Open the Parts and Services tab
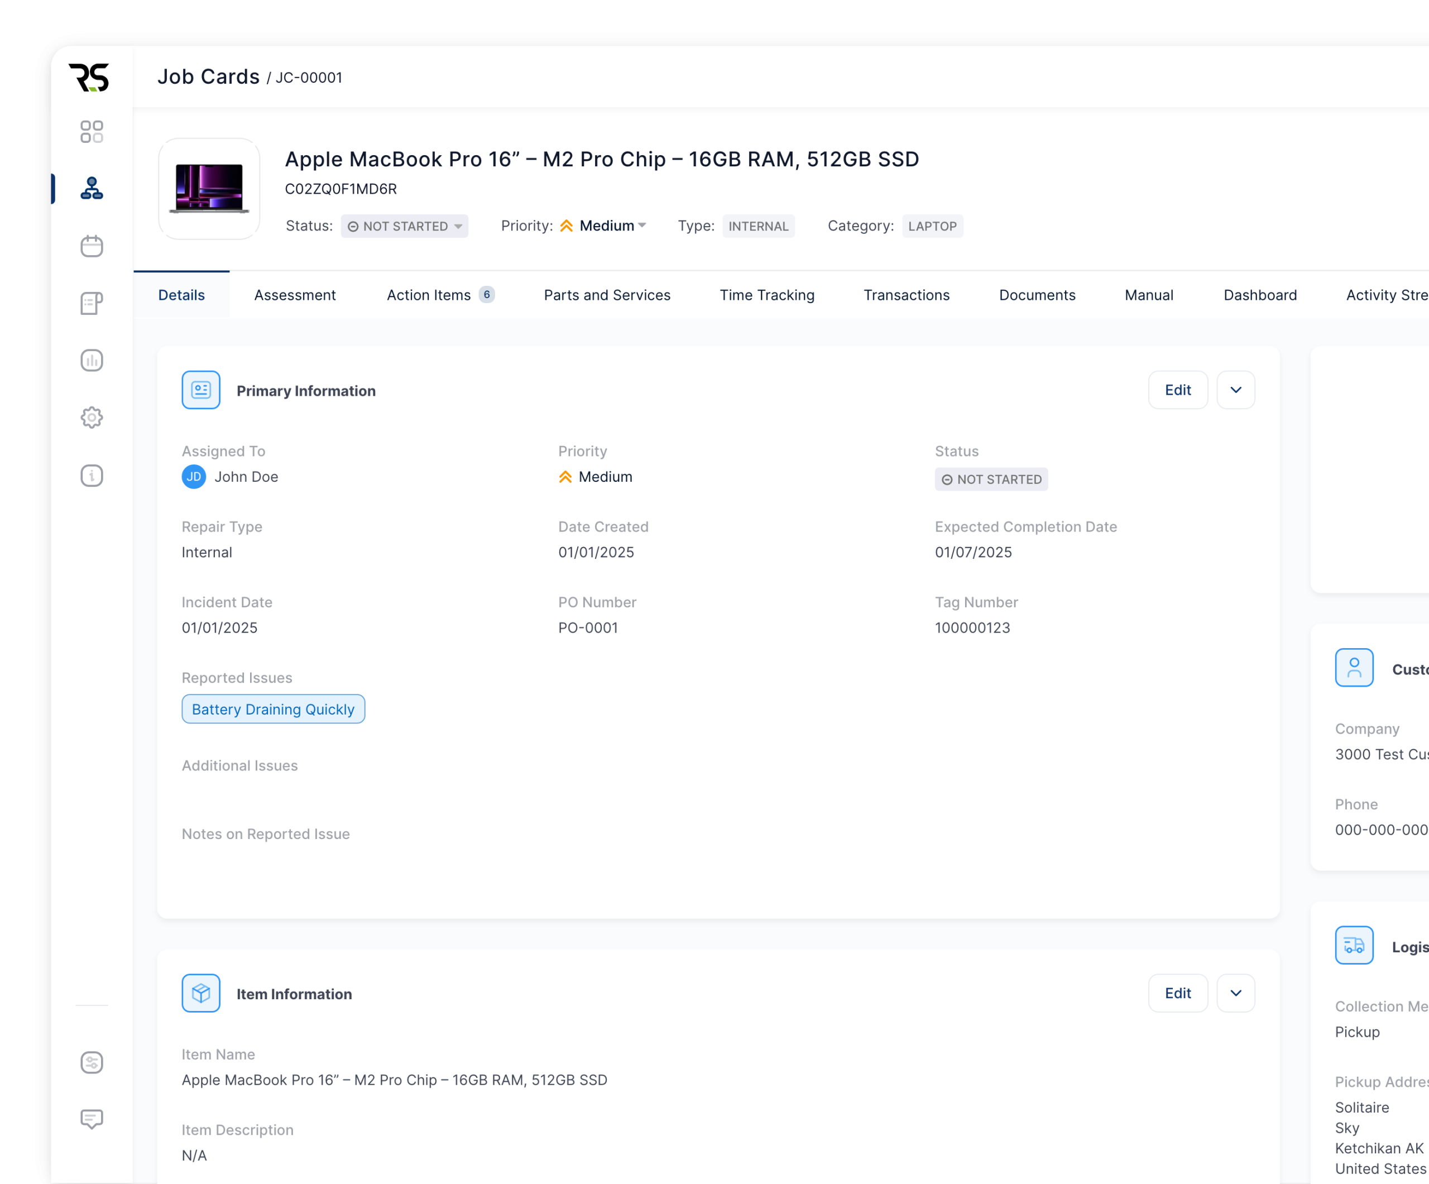 607,295
